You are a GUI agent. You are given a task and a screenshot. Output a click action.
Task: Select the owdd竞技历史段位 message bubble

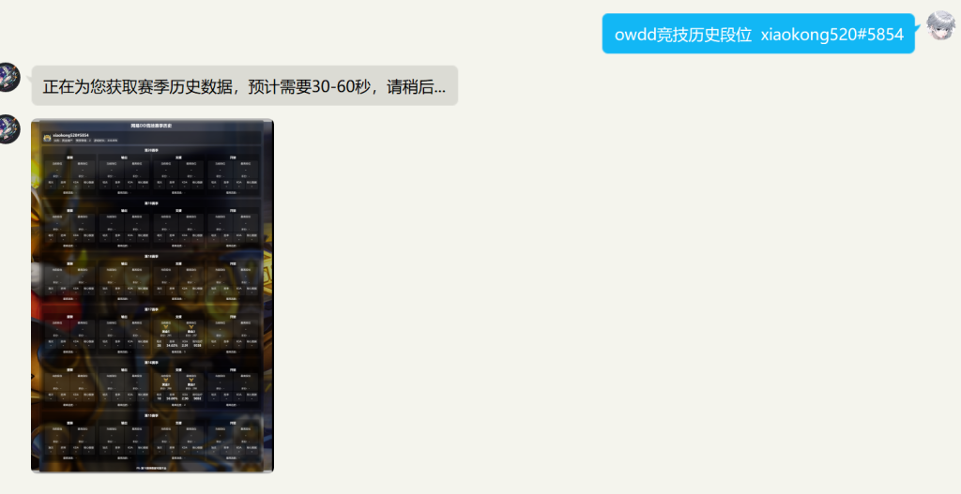pos(758,34)
